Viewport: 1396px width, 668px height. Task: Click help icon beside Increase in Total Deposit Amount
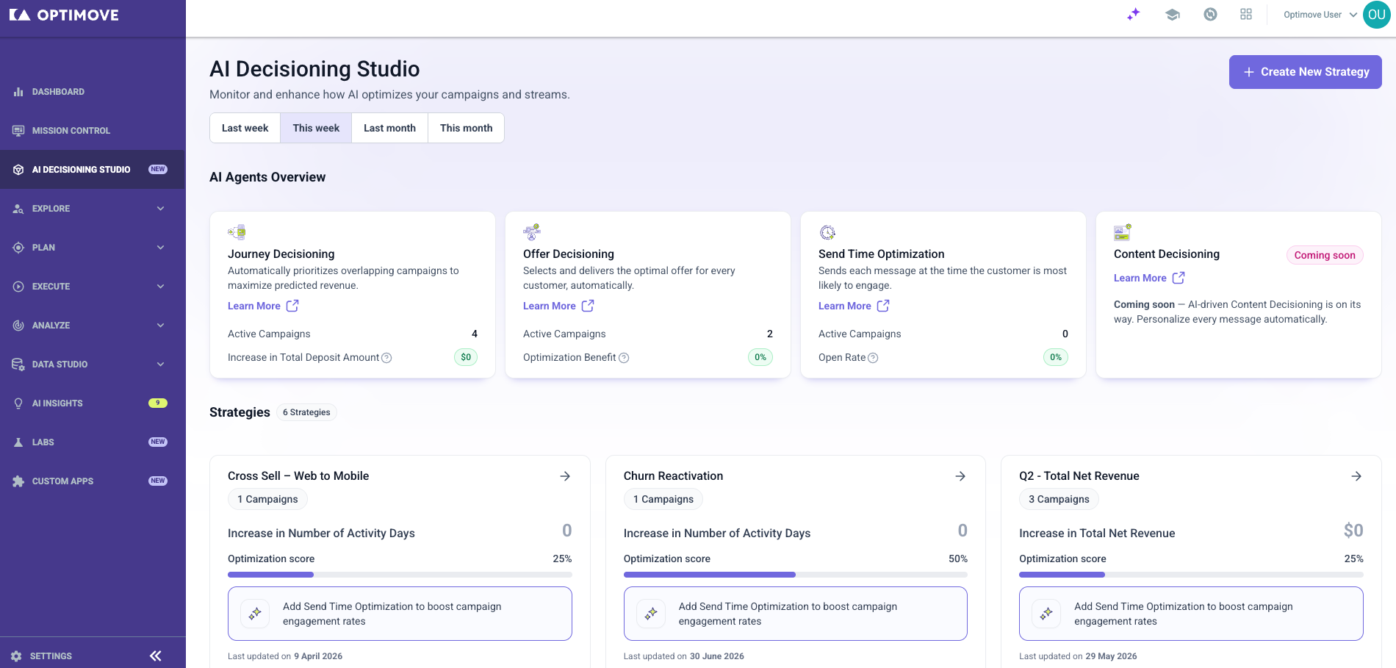click(x=386, y=358)
